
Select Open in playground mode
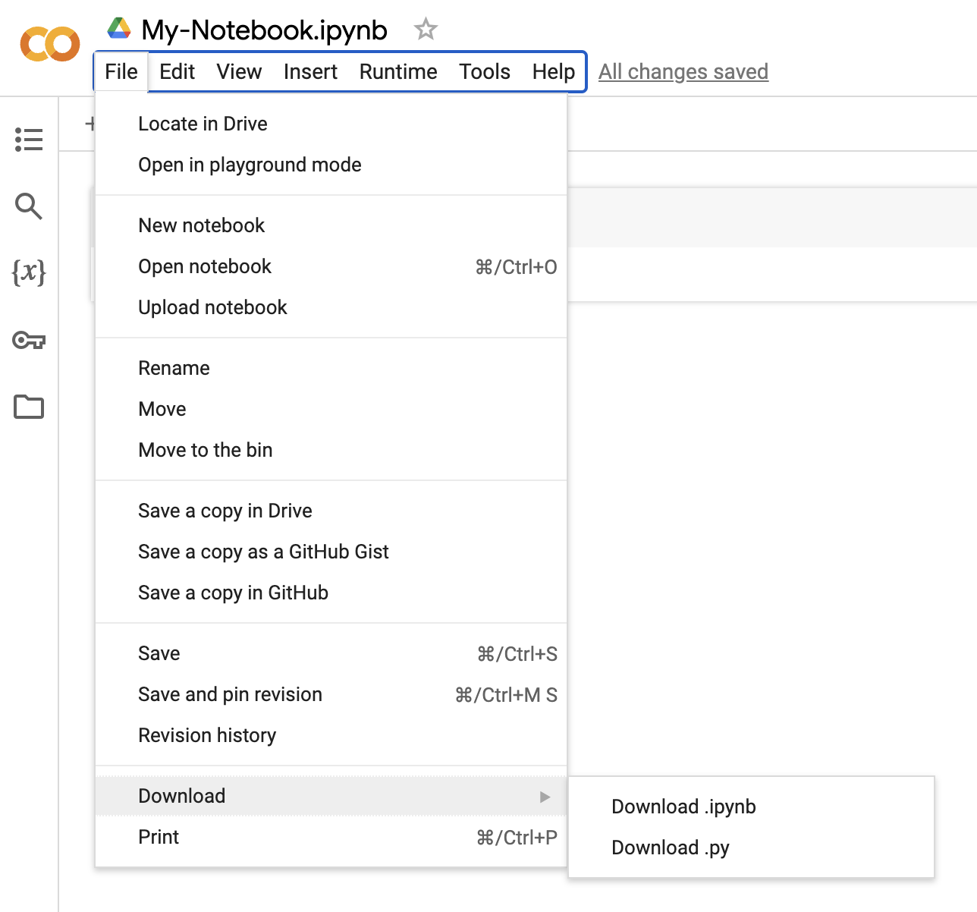[250, 165]
